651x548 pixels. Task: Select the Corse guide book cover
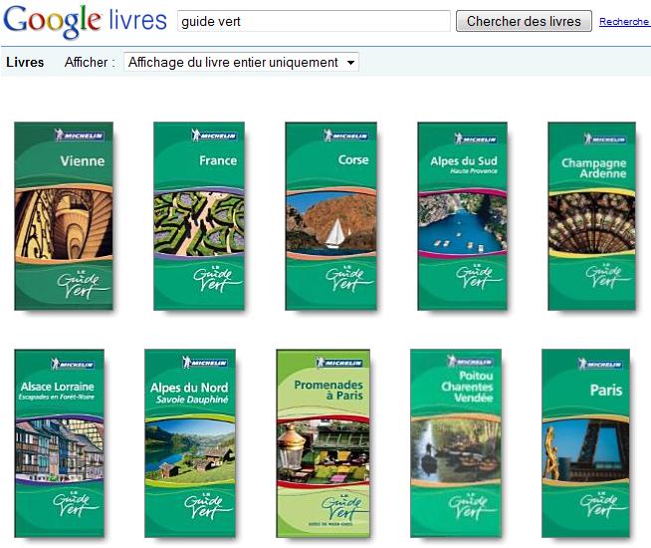point(330,216)
